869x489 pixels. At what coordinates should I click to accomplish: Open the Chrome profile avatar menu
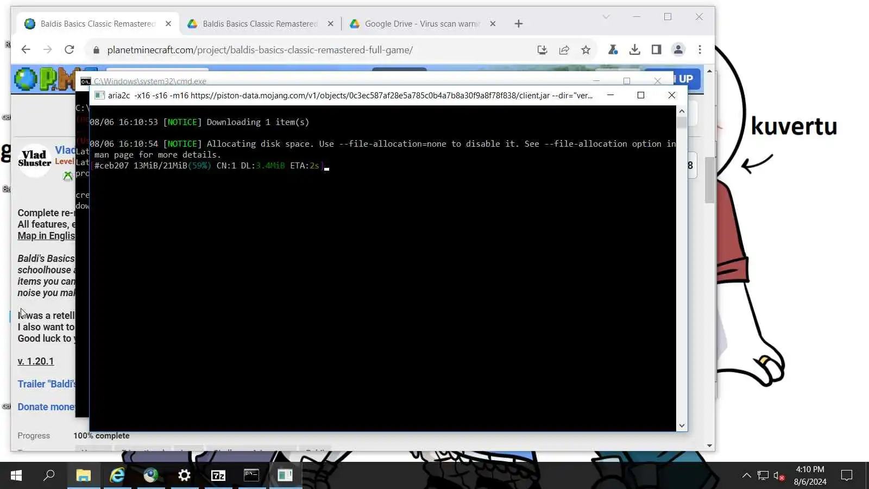(678, 50)
